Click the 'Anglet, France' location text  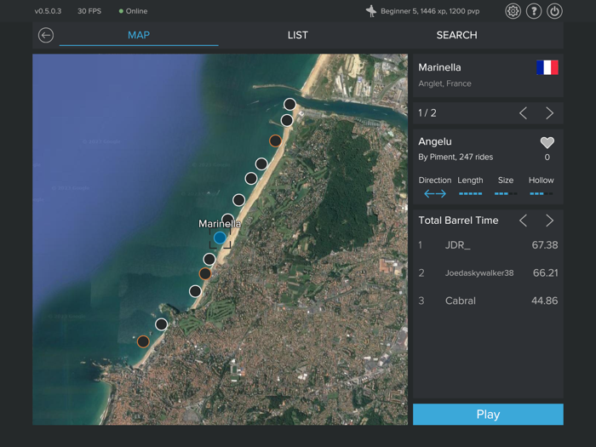pyautogui.click(x=444, y=83)
